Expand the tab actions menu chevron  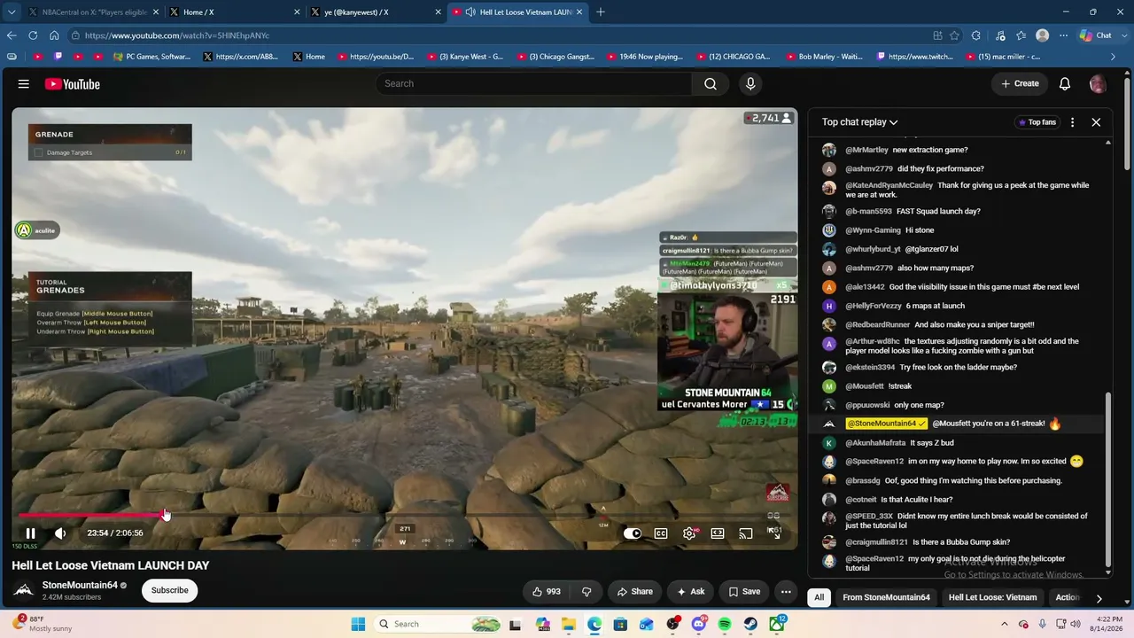click(x=12, y=12)
